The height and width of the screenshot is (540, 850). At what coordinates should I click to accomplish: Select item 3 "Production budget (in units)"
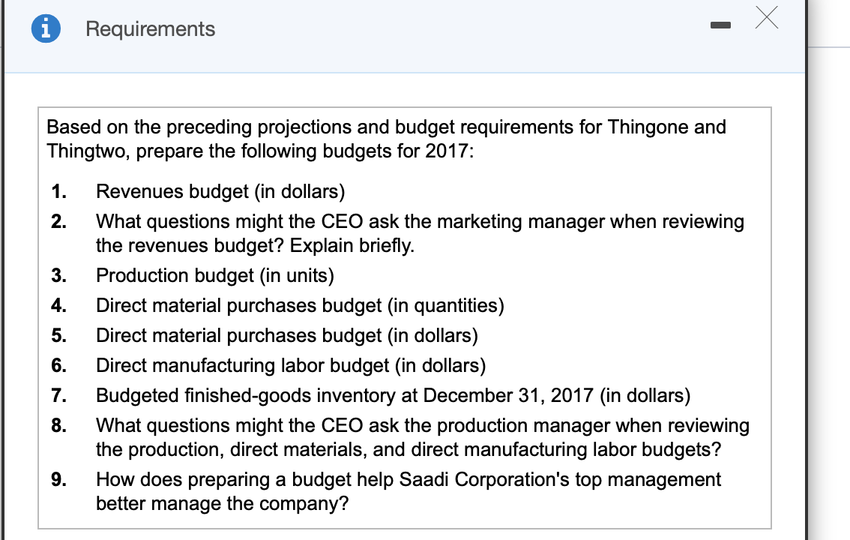[214, 276]
